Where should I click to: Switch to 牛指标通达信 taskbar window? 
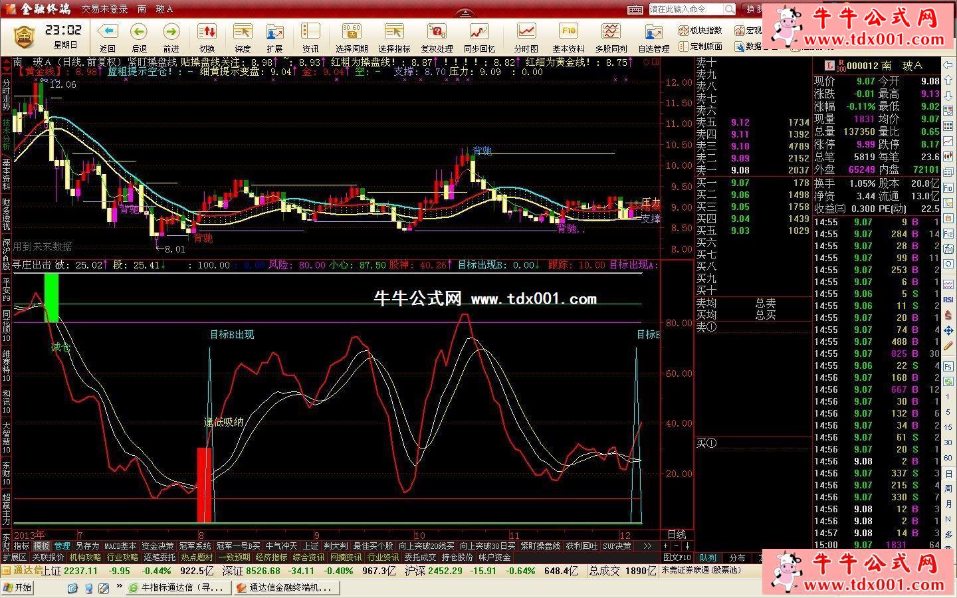point(178,587)
